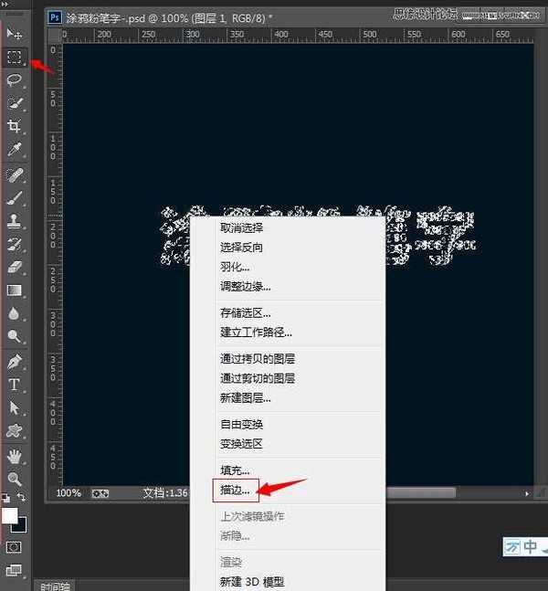Select the Clone Stamp tool
548x591 pixels.
(15, 221)
